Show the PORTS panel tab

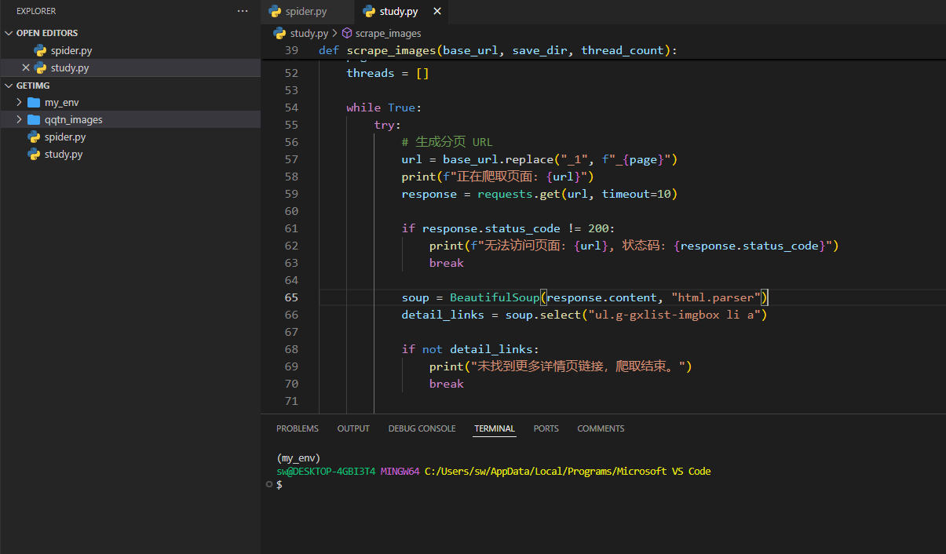(x=546, y=428)
